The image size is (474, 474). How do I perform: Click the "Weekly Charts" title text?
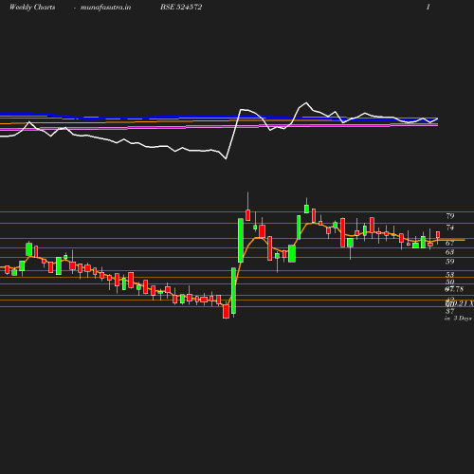pyautogui.click(x=32, y=8)
